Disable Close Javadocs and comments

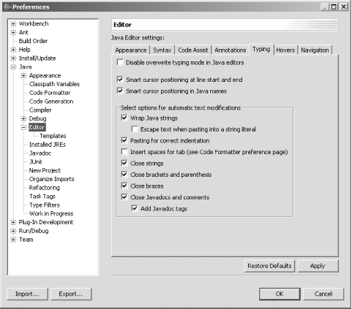[x=124, y=197]
